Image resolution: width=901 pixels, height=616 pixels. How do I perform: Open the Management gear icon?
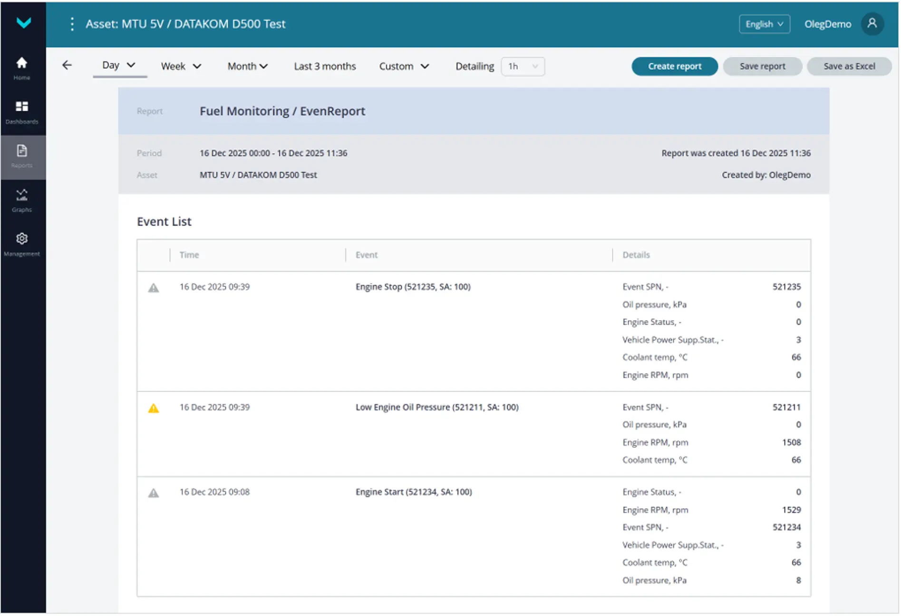point(22,239)
